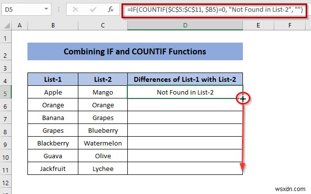Select the cell containing Banana
This screenshot has height=194, width=311.
click(x=53, y=118)
